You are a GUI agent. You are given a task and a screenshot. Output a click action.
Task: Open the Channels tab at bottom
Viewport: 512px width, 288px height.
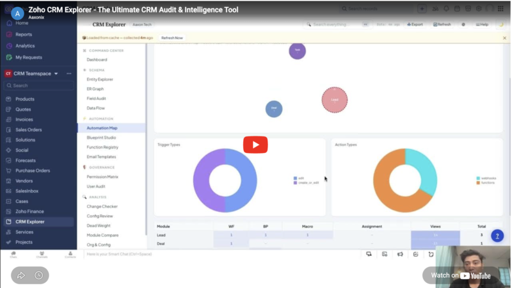click(42, 255)
